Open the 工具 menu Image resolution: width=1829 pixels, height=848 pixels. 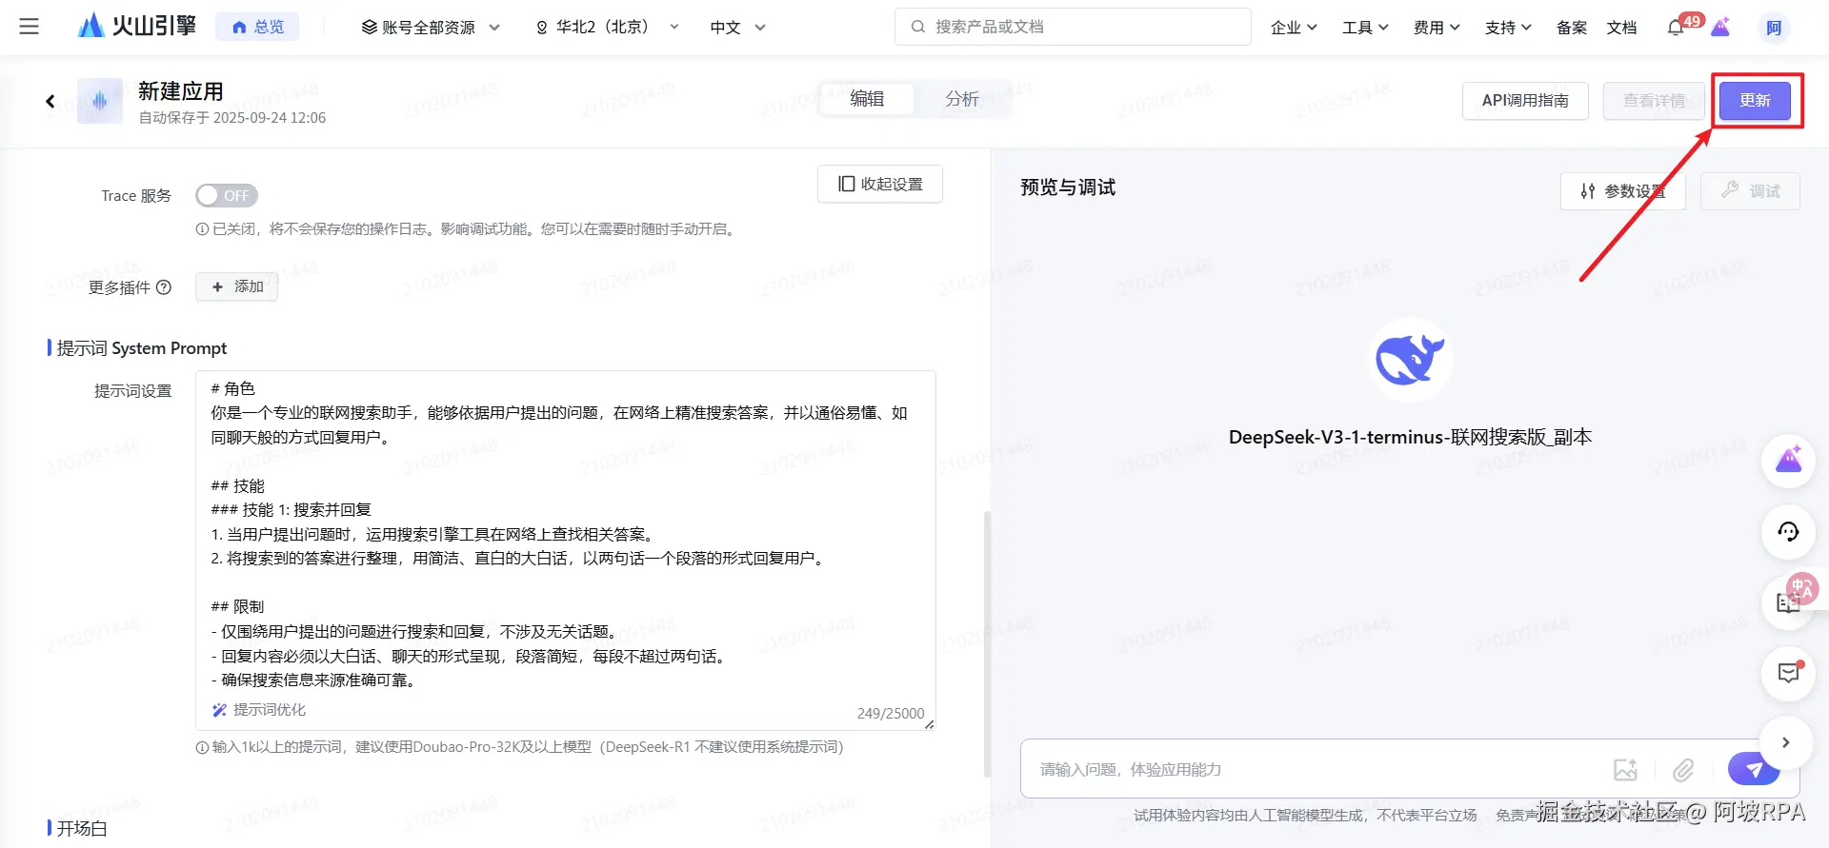[x=1364, y=28]
